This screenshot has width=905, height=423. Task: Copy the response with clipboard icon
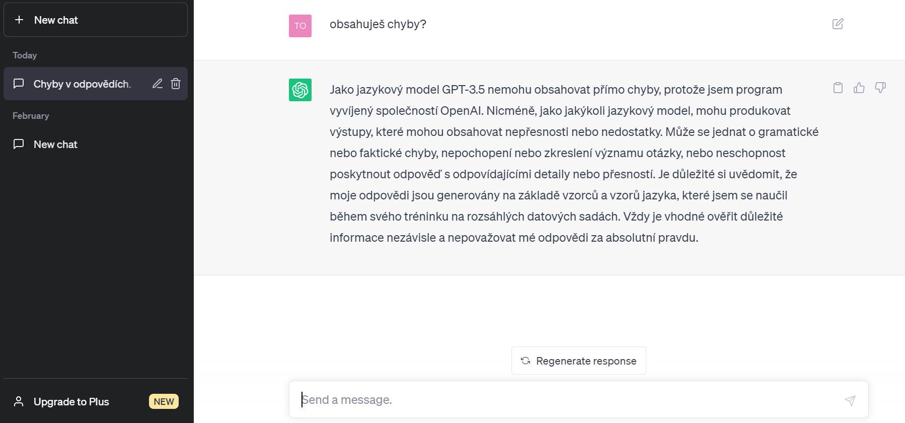point(838,88)
